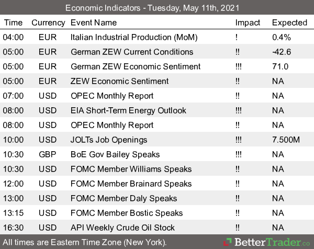Click the Impact column header
This screenshot has height=249, width=314.
[x=248, y=22]
